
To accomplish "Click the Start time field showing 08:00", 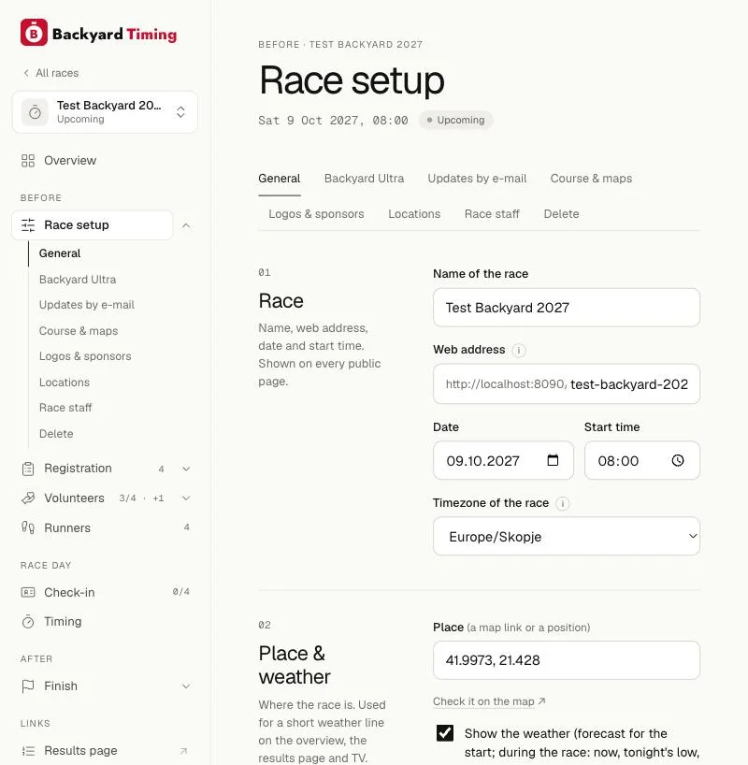I will coord(641,460).
